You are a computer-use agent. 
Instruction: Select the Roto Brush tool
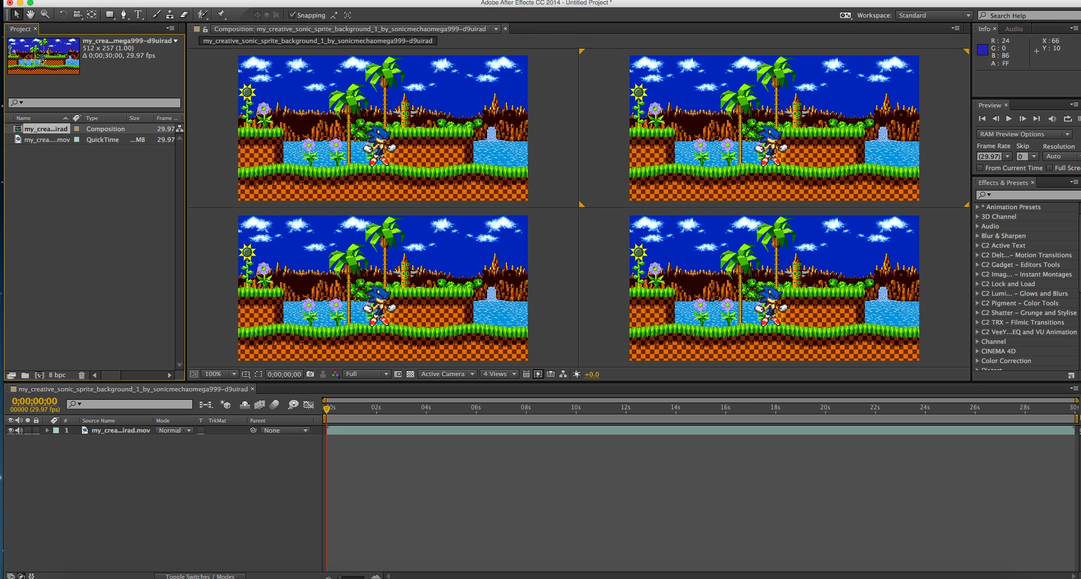pyautogui.click(x=203, y=15)
